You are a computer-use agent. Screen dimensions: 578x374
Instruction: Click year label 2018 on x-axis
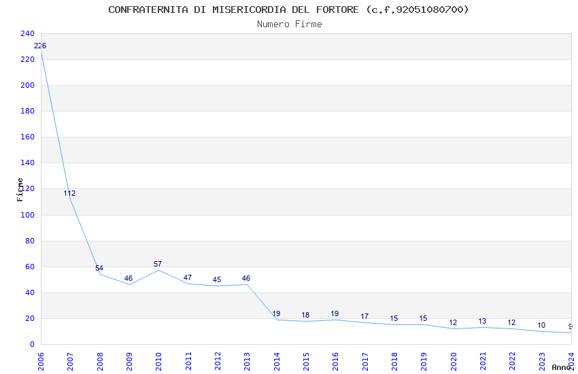coord(395,361)
